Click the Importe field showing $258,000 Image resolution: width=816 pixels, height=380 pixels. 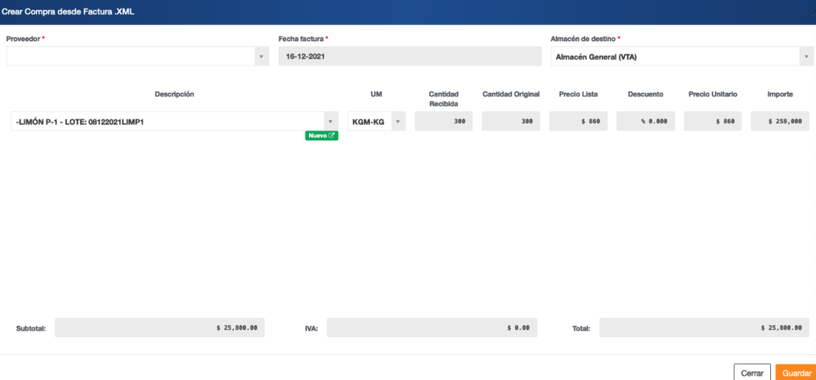pyautogui.click(x=780, y=121)
